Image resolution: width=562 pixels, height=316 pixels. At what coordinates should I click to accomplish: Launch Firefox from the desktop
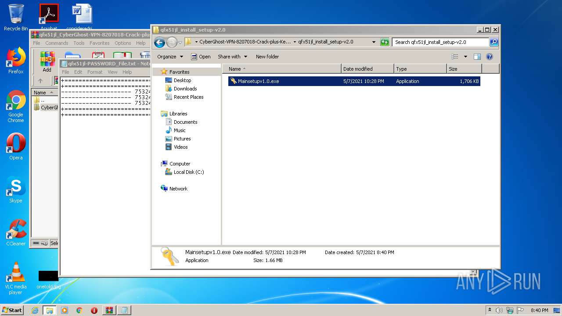pyautogui.click(x=16, y=61)
